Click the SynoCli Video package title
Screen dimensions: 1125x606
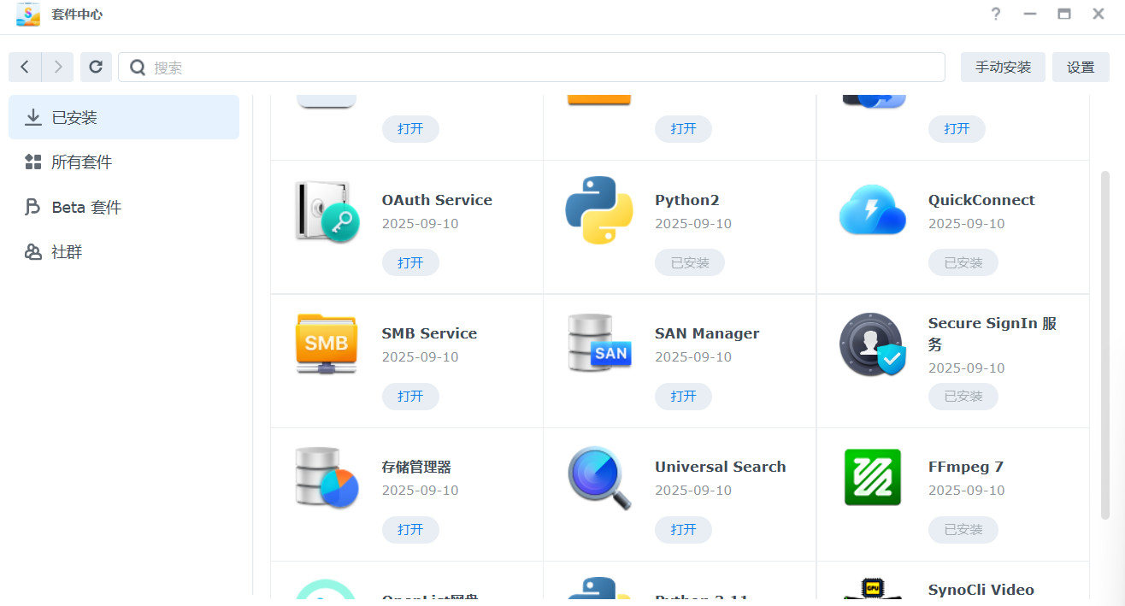(x=981, y=590)
